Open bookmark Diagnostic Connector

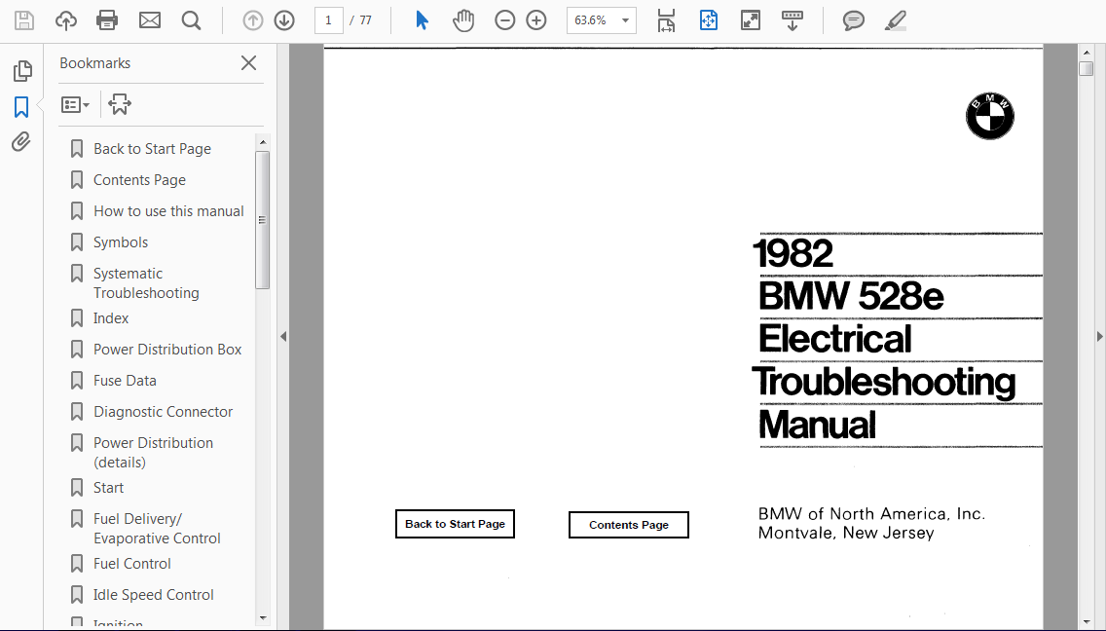click(x=163, y=412)
